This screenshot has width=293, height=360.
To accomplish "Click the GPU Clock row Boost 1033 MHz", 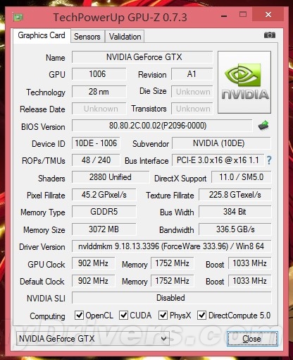I will (249, 263).
